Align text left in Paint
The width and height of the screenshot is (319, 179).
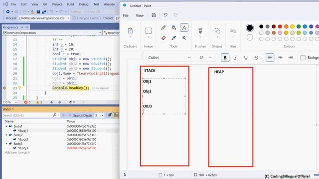coord(270,58)
